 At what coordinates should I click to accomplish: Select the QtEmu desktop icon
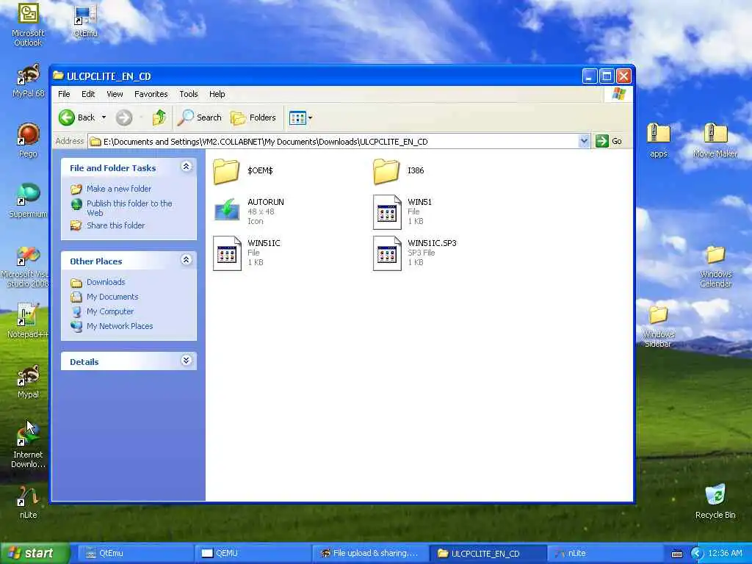click(85, 20)
